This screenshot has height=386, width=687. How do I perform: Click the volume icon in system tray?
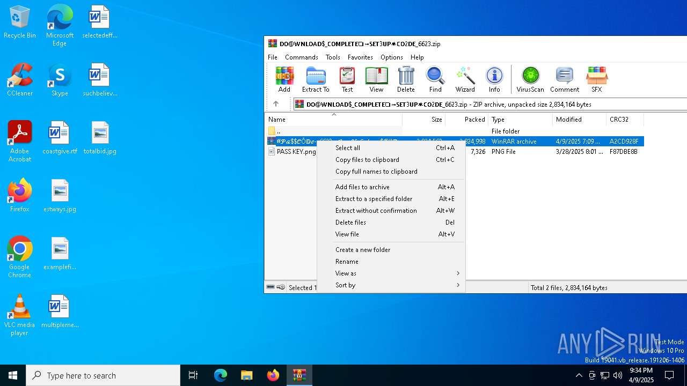tap(618, 375)
